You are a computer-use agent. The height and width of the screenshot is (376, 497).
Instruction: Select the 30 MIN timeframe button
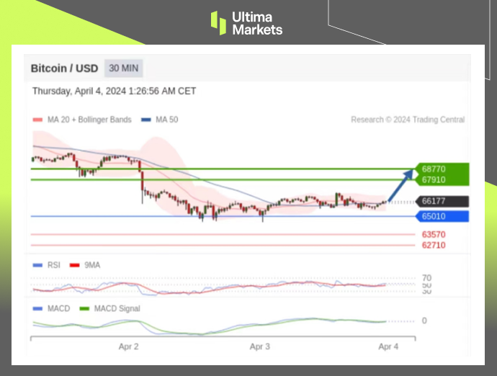click(124, 68)
